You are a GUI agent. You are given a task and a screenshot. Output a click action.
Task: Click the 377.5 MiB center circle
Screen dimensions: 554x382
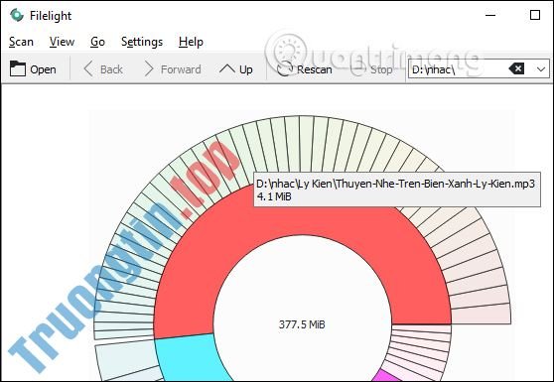(x=302, y=324)
